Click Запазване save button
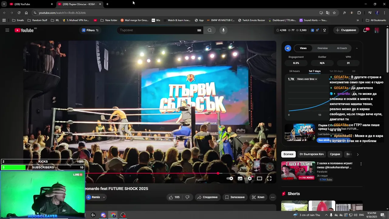 point(234,197)
